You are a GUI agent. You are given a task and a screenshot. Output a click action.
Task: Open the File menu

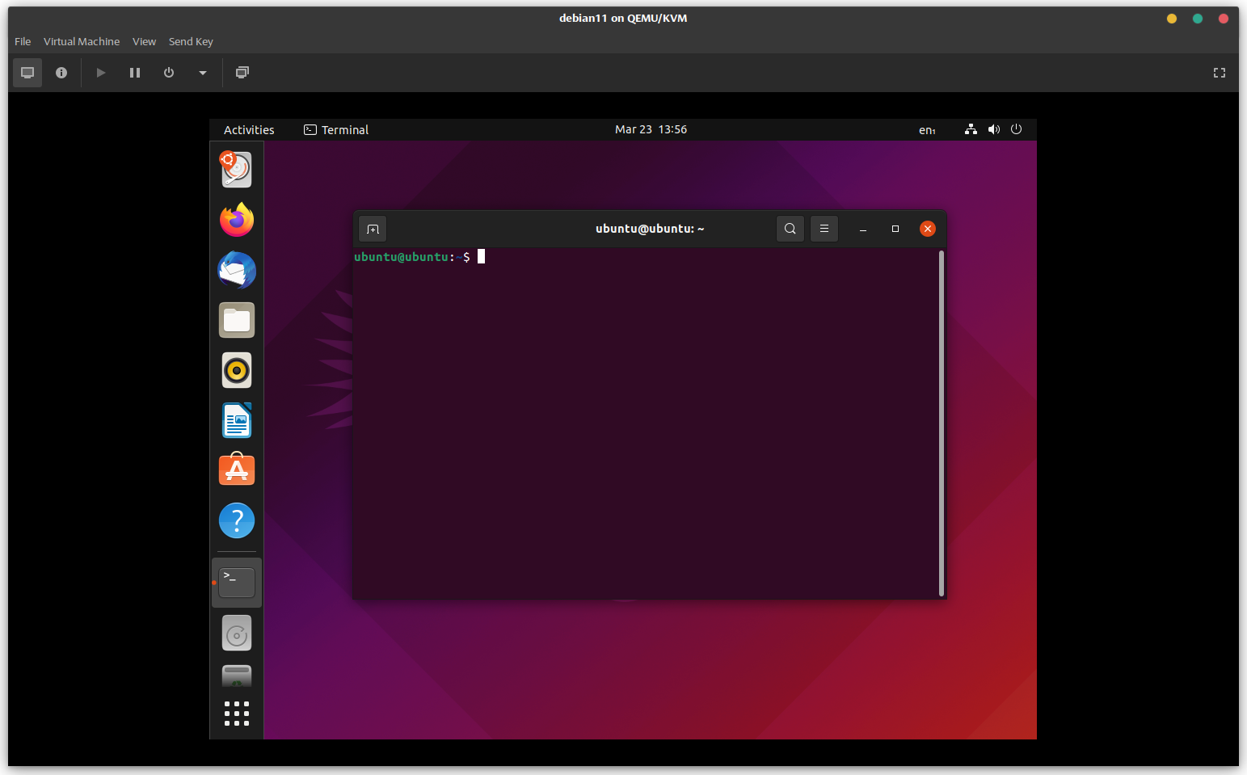[23, 41]
